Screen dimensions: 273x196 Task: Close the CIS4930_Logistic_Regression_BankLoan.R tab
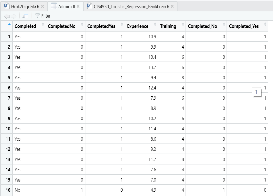click(x=172, y=6)
